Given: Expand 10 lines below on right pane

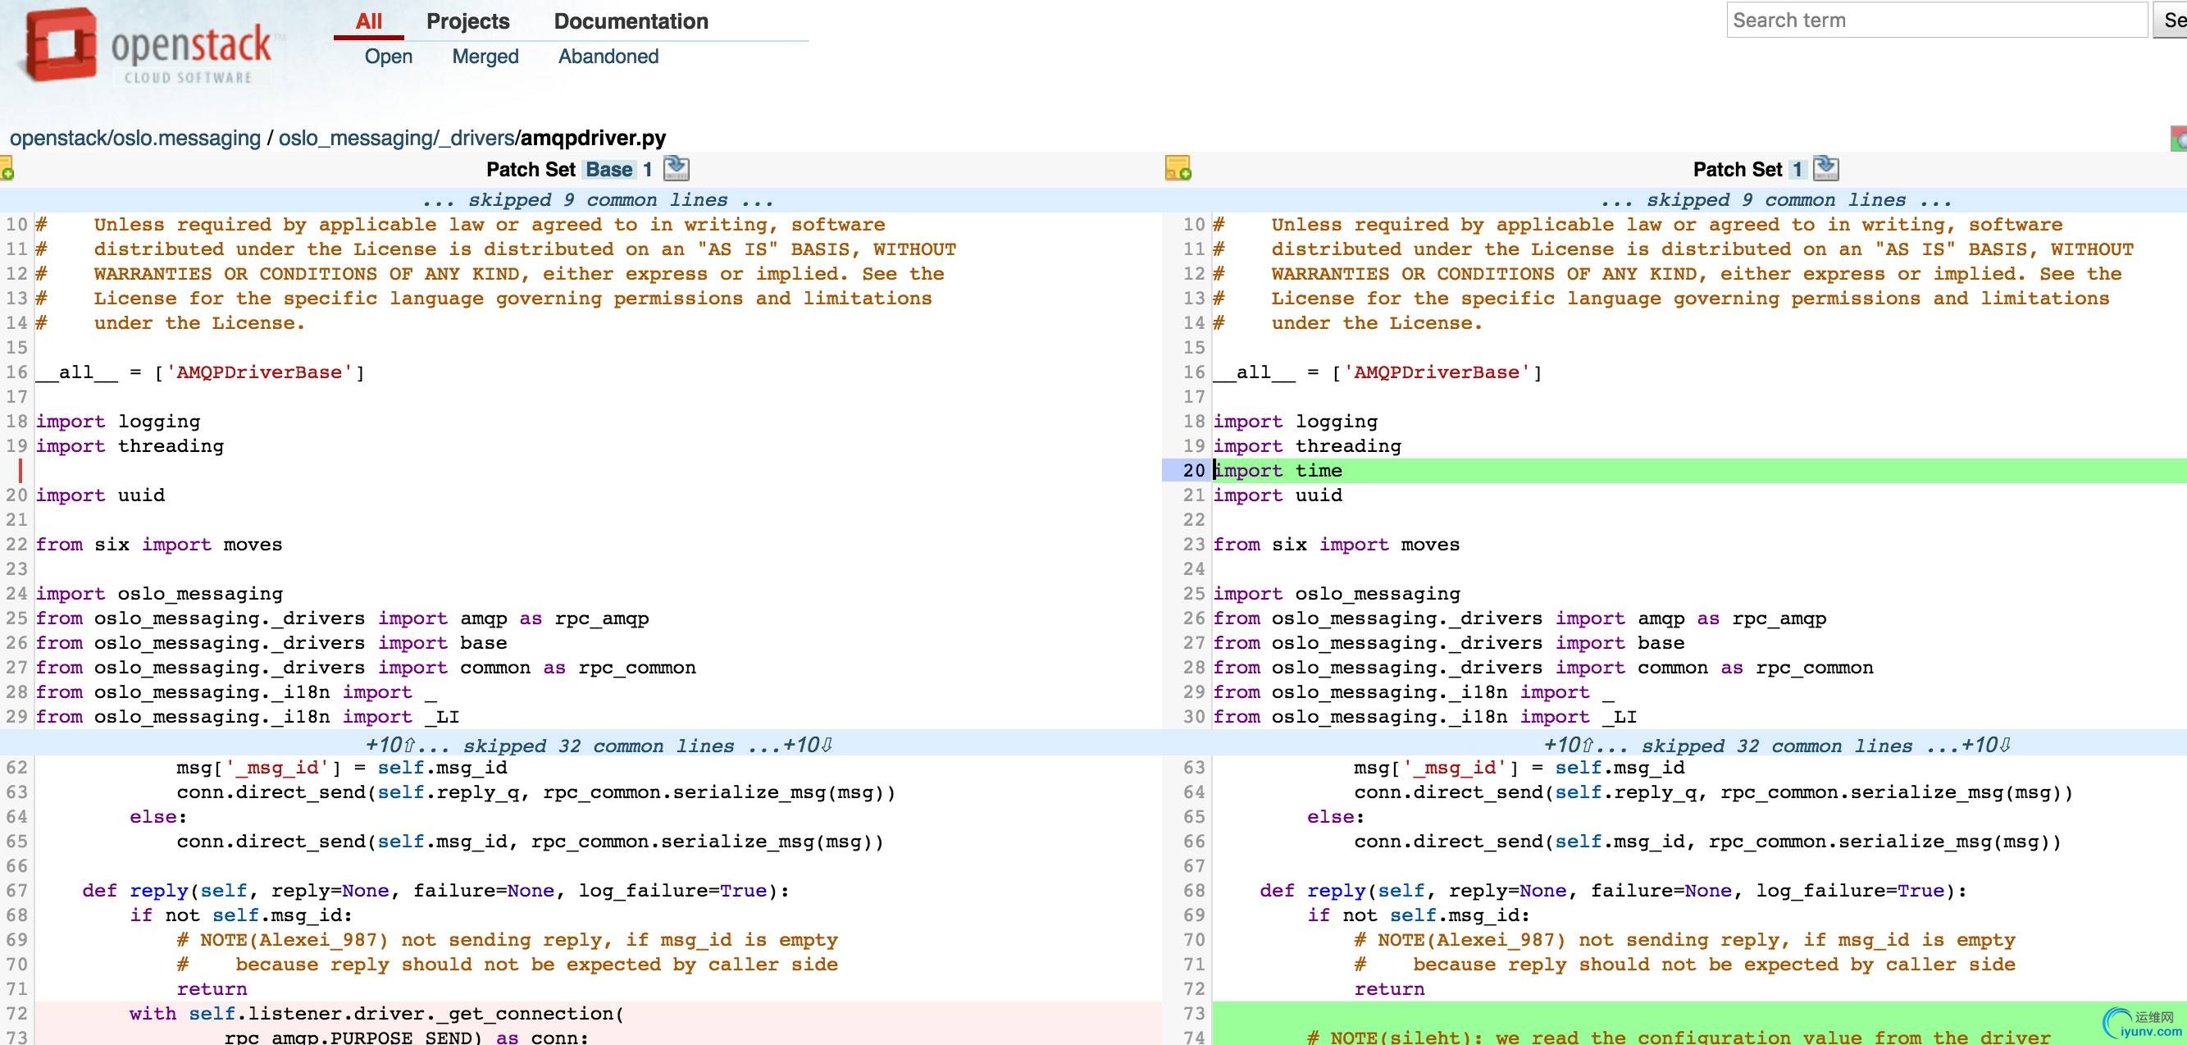Looking at the screenshot, I should [1987, 746].
